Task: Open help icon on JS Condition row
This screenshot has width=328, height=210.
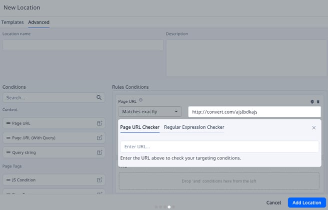Action: pyautogui.click(x=99, y=180)
